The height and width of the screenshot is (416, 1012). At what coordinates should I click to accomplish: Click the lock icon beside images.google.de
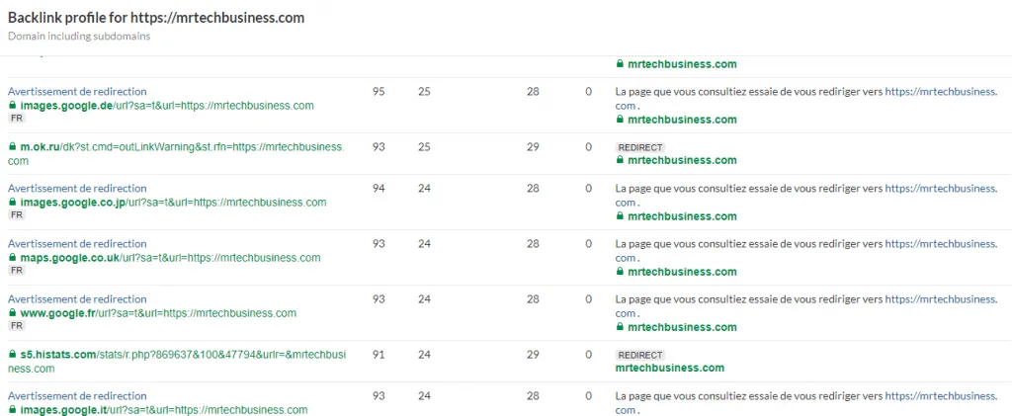point(12,105)
